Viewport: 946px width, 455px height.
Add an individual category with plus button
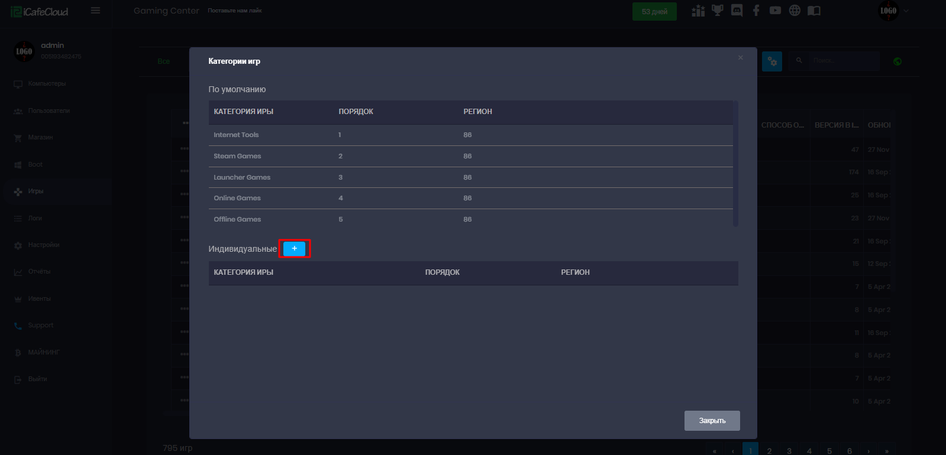(x=294, y=249)
